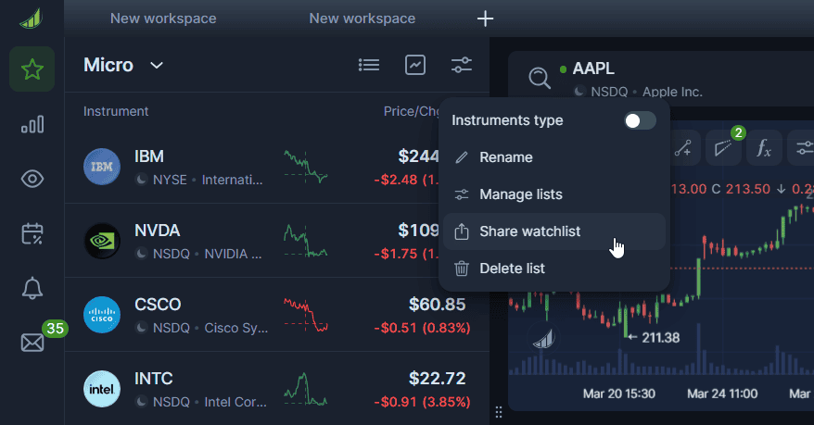Click the trend line plus tool icon
The width and height of the screenshot is (814, 425).
[683, 148]
